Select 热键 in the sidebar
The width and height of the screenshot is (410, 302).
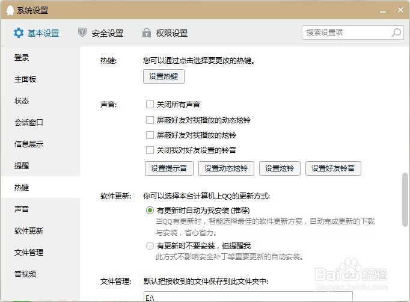point(40,187)
